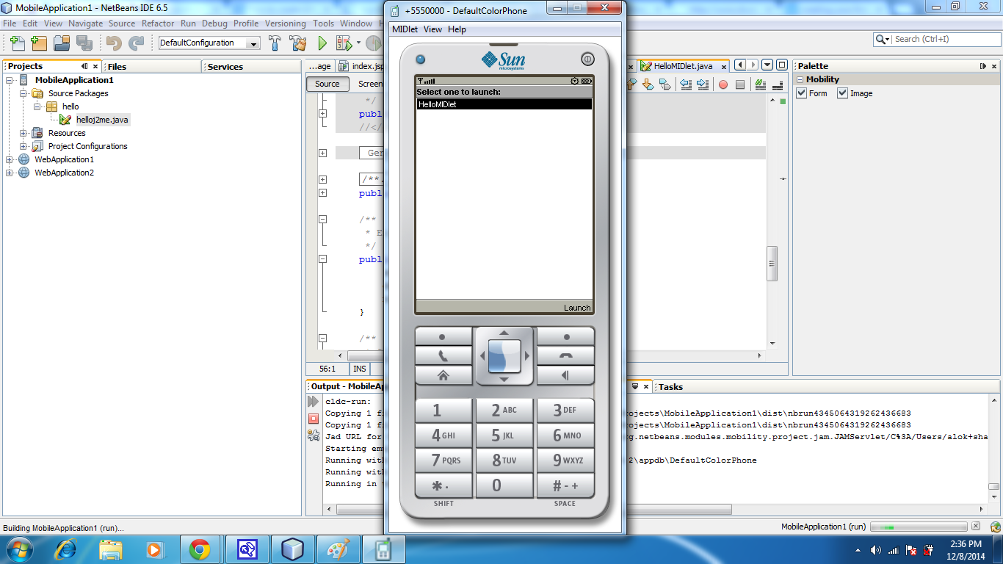This screenshot has width=1003, height=564.
Task: Click the back/clear key on emulator keypad
Action: tap(565, 375)
